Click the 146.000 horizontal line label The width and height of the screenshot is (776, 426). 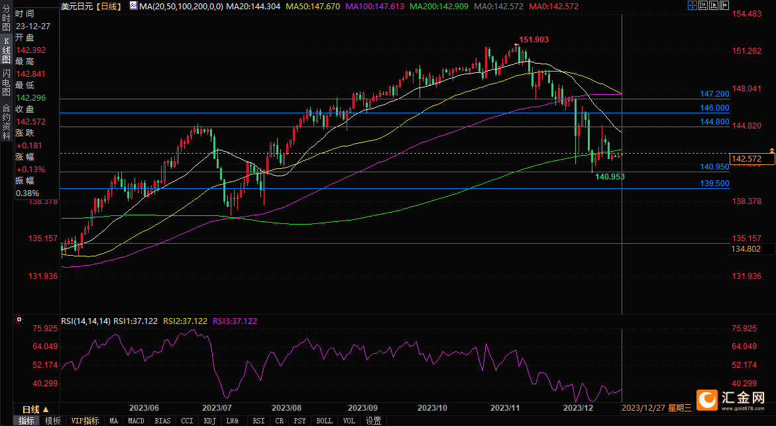pos(714,108)
